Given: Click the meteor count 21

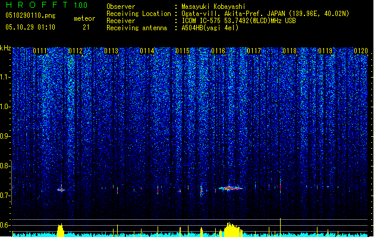Looking at the screenshot, I should click(x=86, y=27).
